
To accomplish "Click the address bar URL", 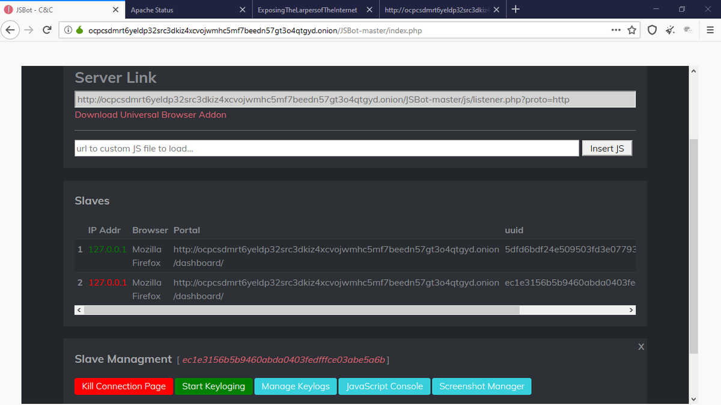I will click(x=255, y=30).
